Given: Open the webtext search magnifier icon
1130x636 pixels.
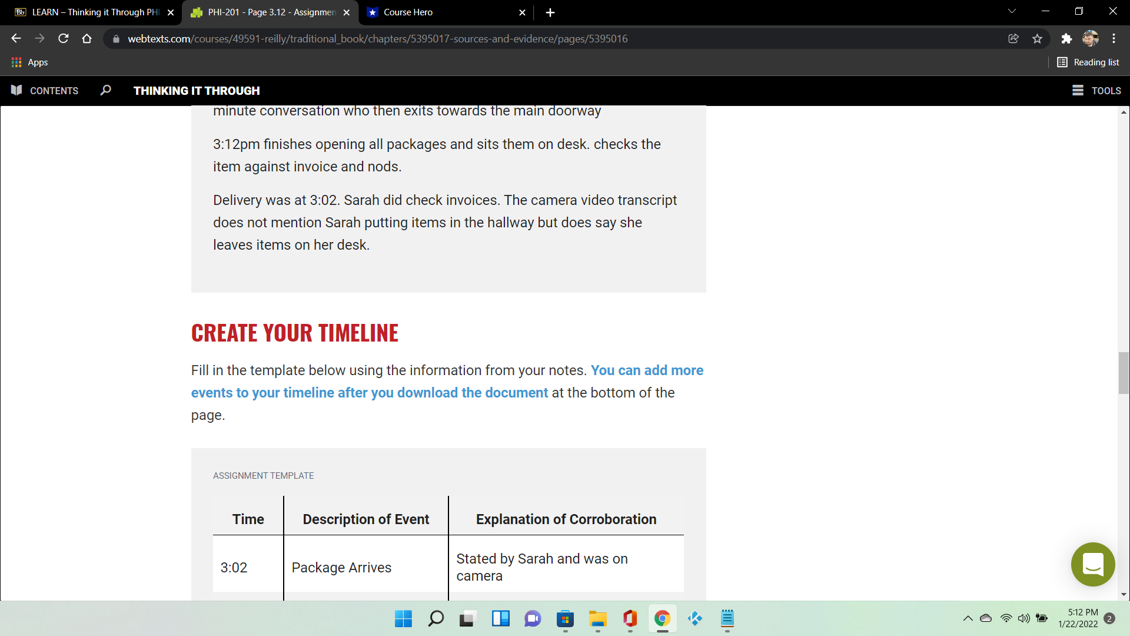Looking at the screenshot, I should click(106, 90).
